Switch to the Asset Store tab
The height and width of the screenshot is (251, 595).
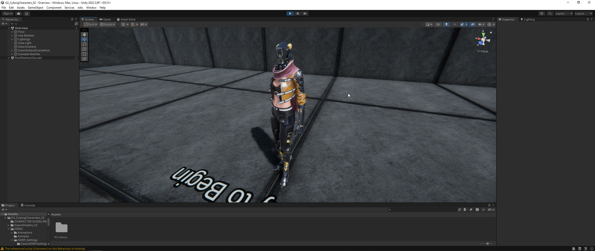[x=126, y=19]
